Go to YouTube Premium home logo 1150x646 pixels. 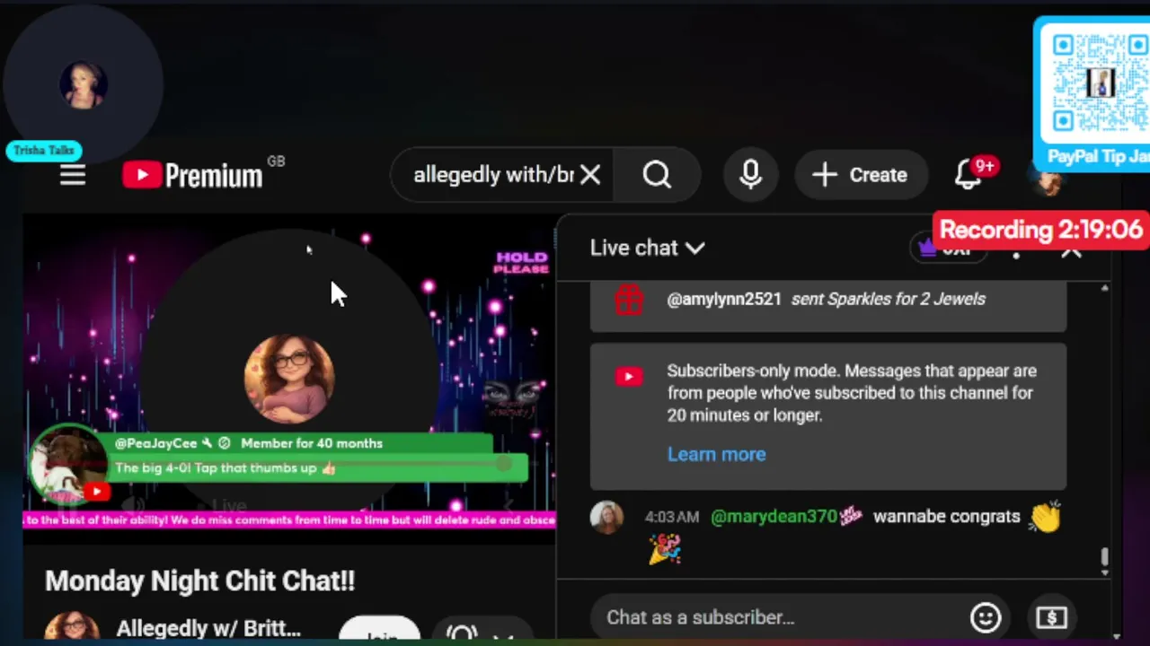192,175
